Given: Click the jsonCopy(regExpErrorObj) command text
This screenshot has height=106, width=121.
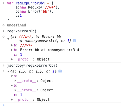Looking at the screenshot, I should tap(32, 65).
